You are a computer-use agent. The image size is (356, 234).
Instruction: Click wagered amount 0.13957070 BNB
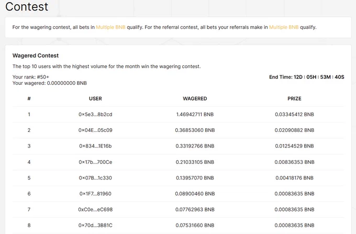(x=195, y=178)
